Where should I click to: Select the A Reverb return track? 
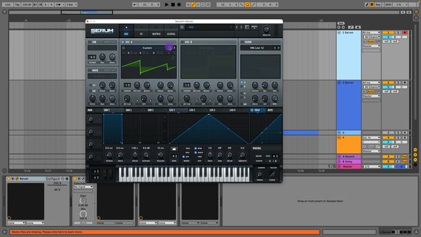point(349,157)
